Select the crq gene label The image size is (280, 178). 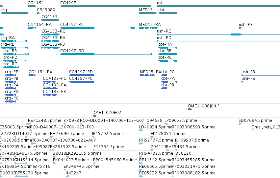4,10
